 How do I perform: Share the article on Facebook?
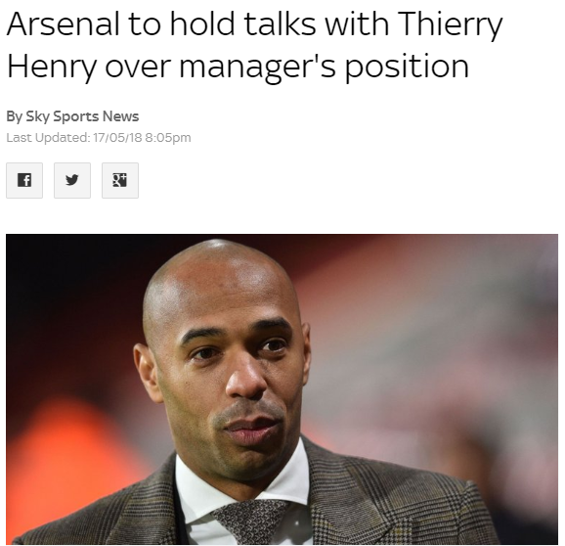tap(24, 180)
